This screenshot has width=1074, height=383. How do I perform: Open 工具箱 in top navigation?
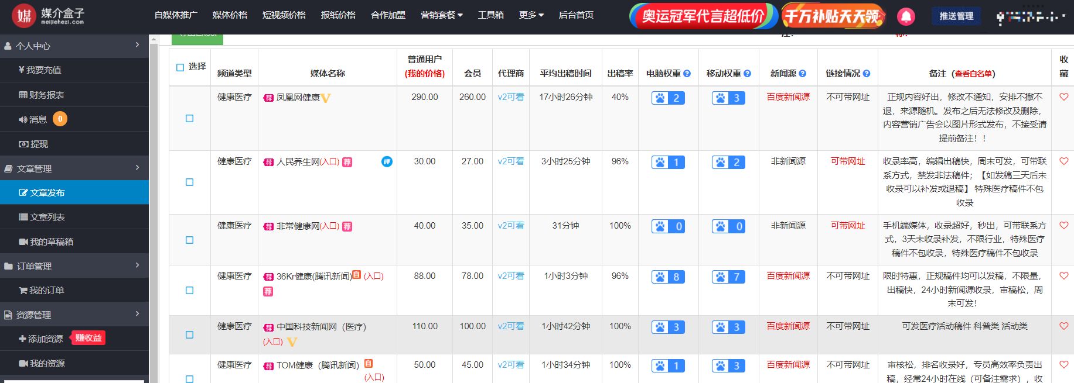[x=490, y=15]
